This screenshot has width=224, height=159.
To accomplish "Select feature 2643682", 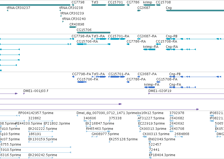I will [177, 118].
